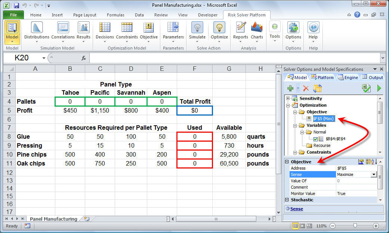
Task: Open the Charts analysis icon
Action: click(257, 31)
